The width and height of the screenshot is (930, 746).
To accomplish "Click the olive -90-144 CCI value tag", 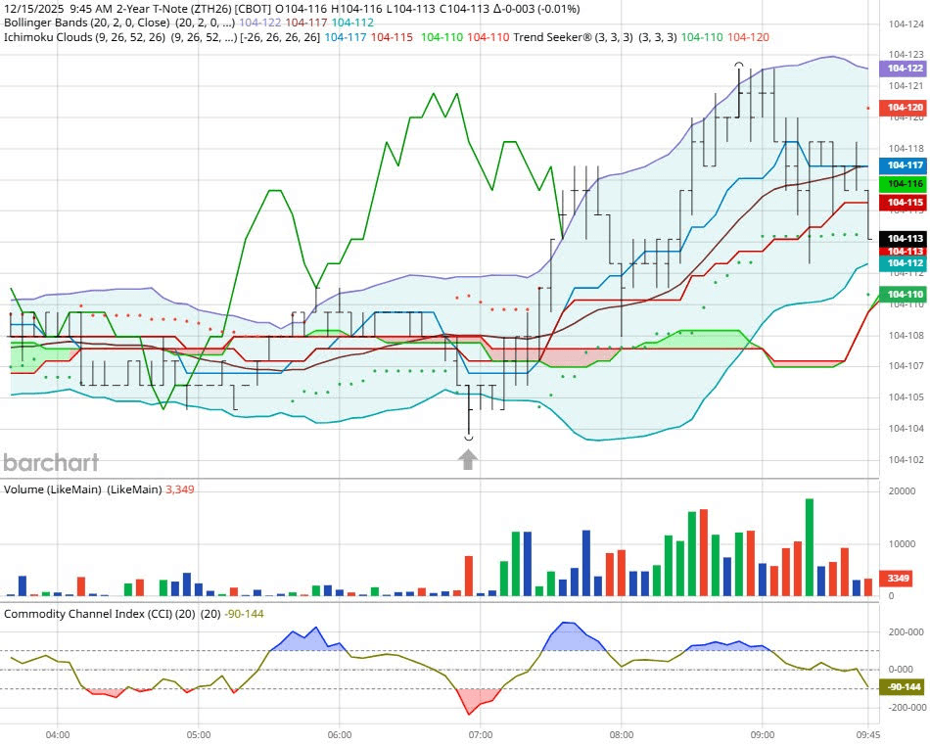I will click(904, 687).
